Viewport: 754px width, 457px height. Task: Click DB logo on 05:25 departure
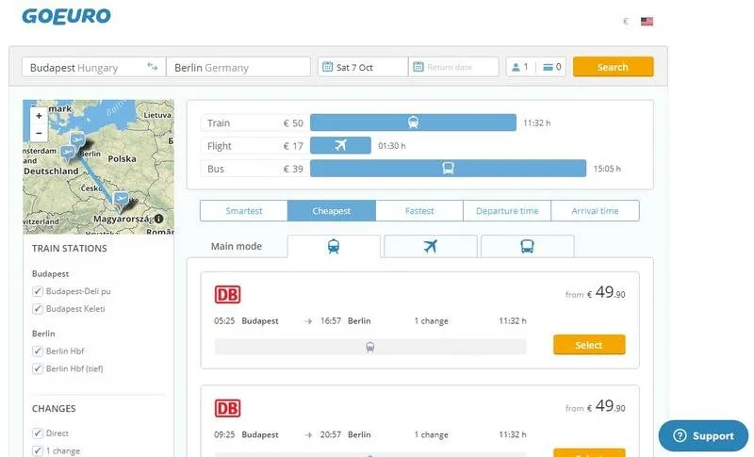point(227,295)
